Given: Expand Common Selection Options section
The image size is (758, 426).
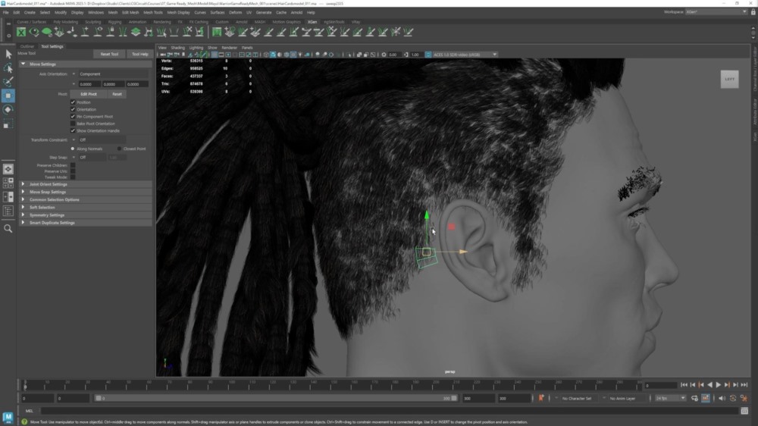Looking at the screenshot, I should [x=85, y=199].
